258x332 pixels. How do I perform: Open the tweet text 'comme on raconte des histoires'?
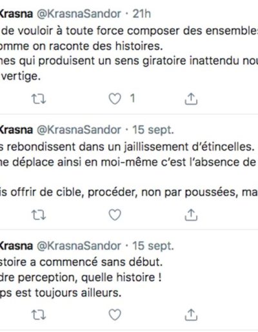click(81, 46)
